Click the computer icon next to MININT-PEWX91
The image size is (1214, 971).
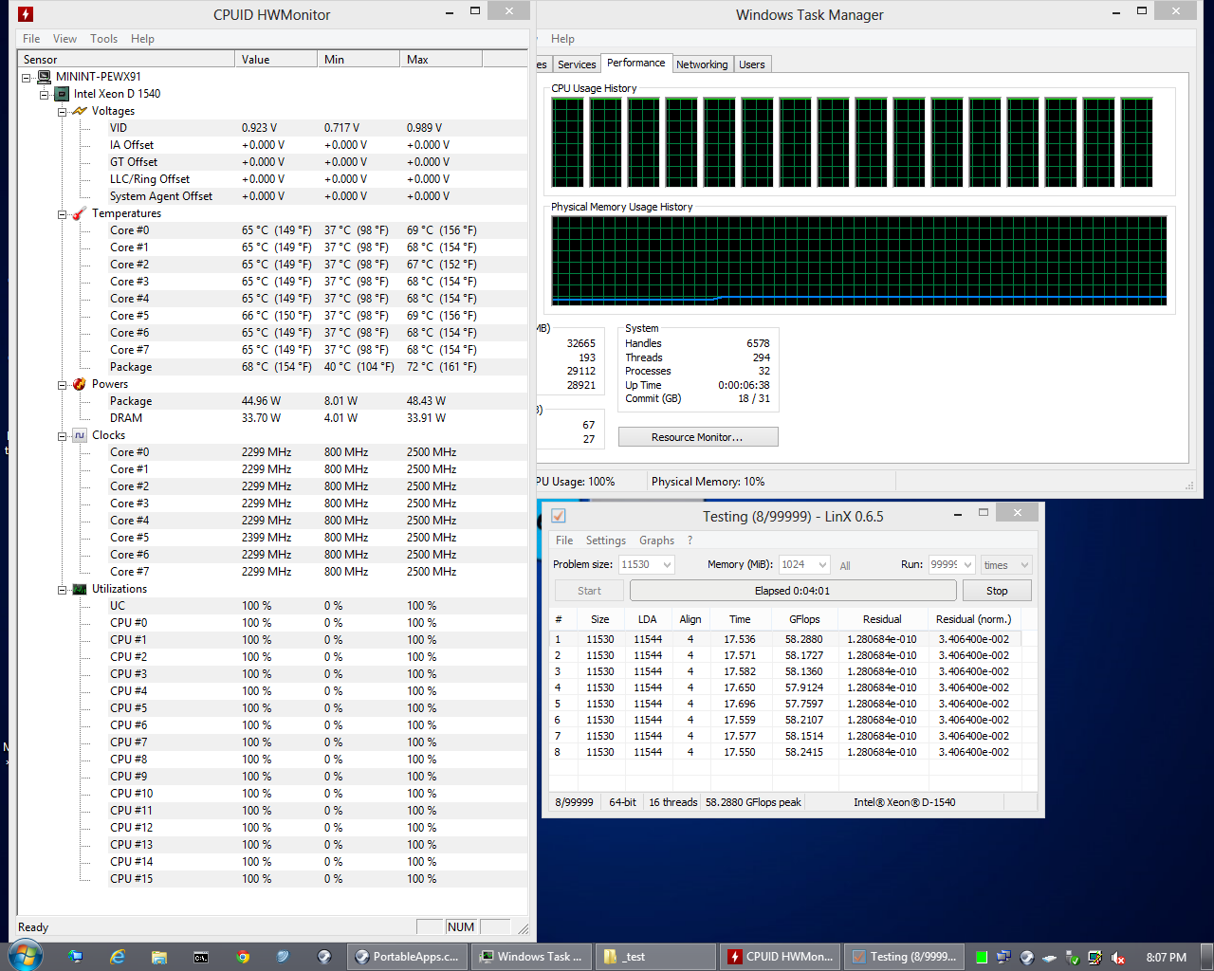[44, 77]
